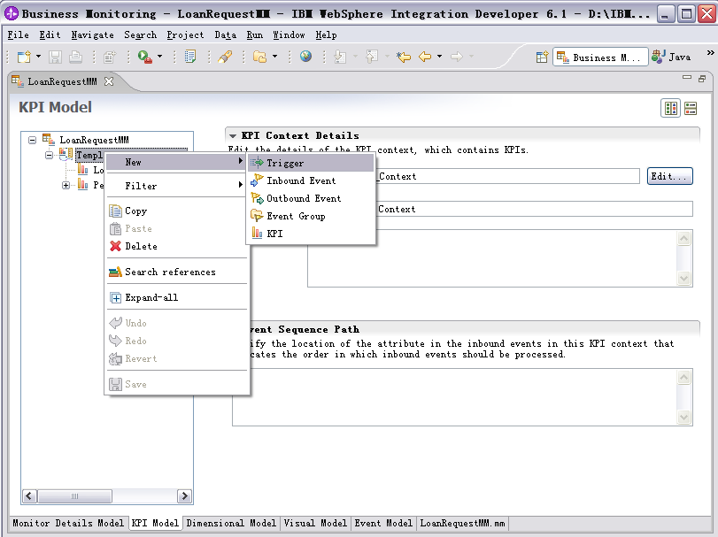Click the globe web browser icon
This screenshot has width=718, height=537.
click(x=305, y=57)
